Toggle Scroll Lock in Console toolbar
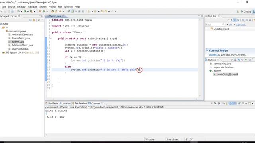255x143 pixels. click(227, 103)
